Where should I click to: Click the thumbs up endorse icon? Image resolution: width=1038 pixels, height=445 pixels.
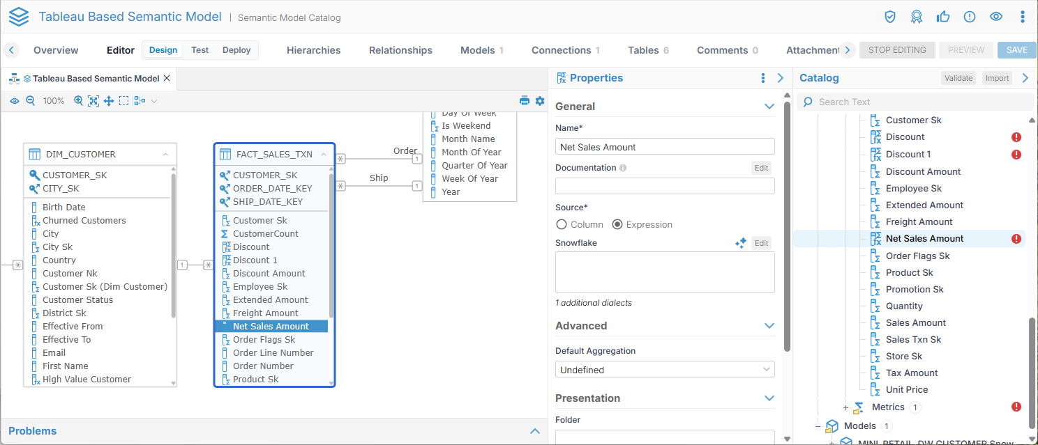[943, 17]
